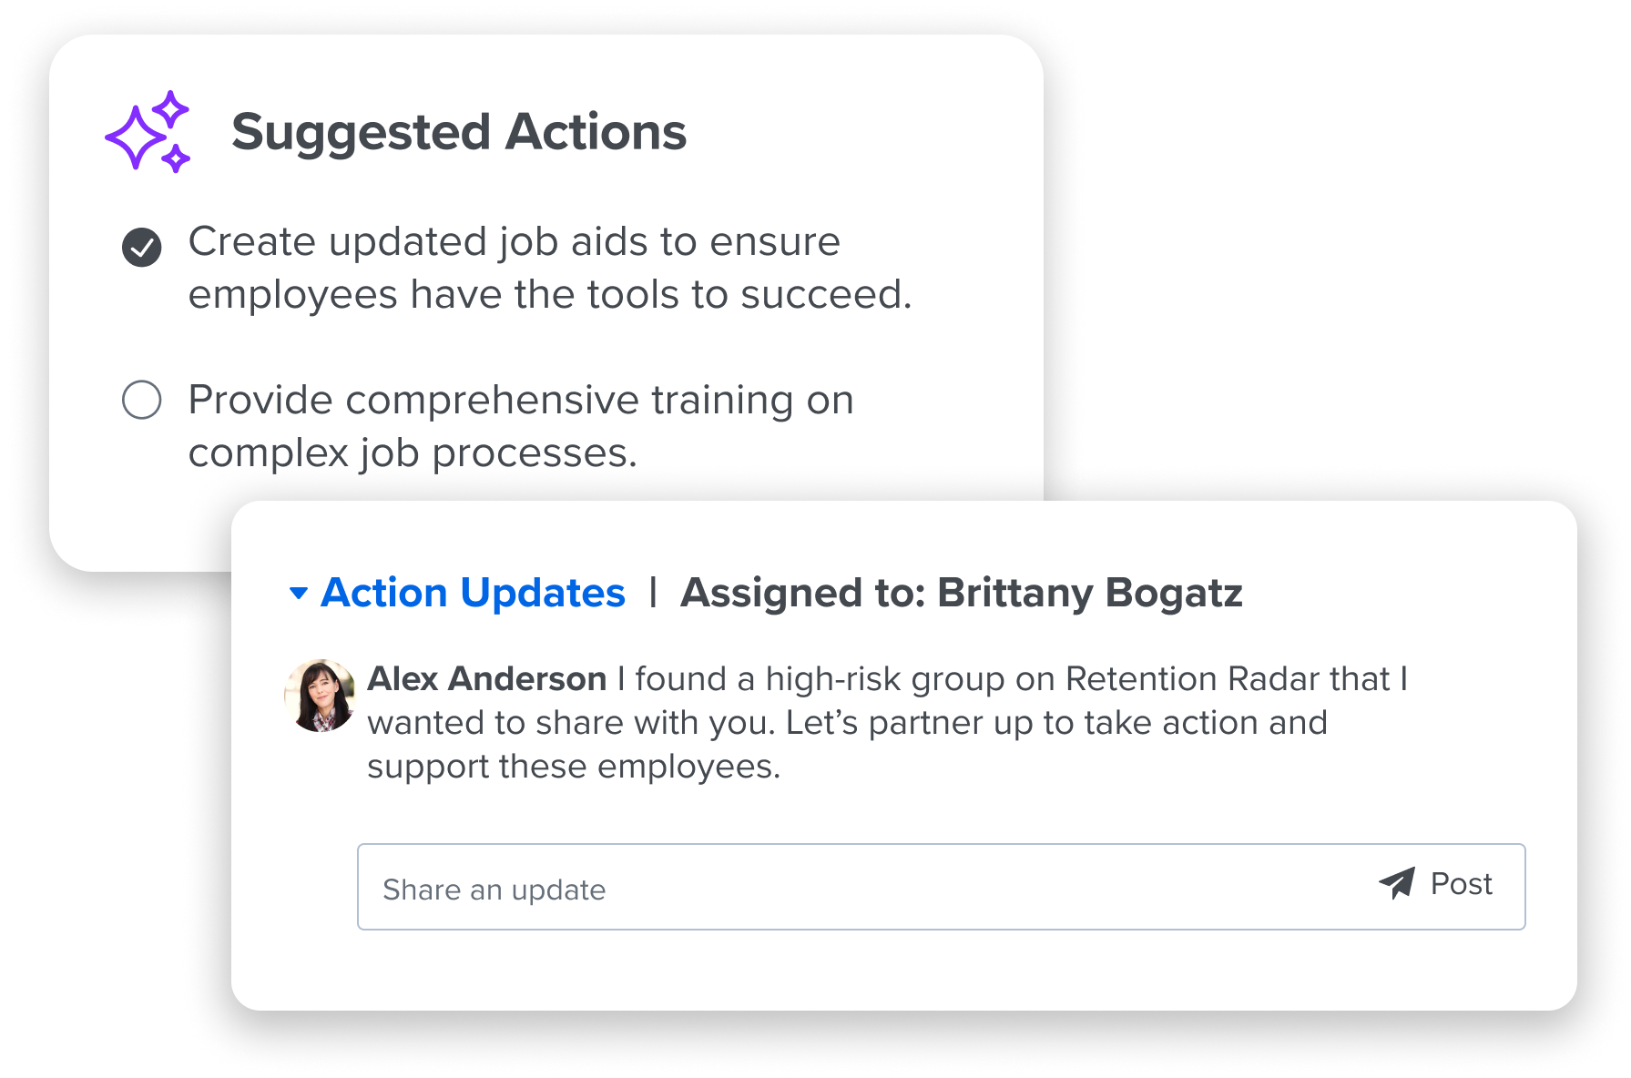
Task: Click the small bottom sparkle star
Action: 175,158
